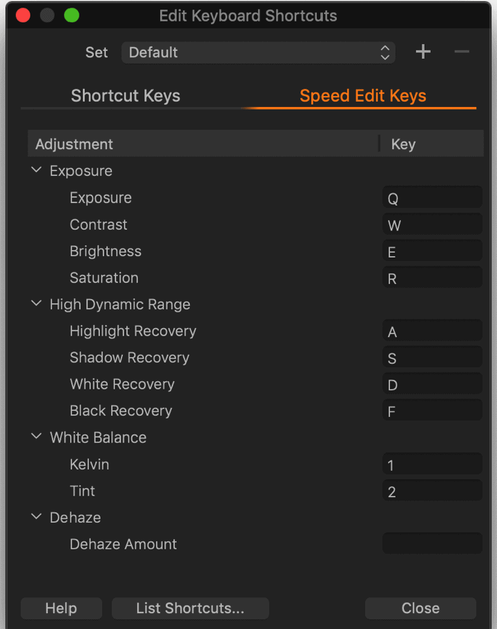Image resolution: width=497 pixels, height=629 pixels.
Task: Click the List Shortcuts... button
Action: coord(190,608)
